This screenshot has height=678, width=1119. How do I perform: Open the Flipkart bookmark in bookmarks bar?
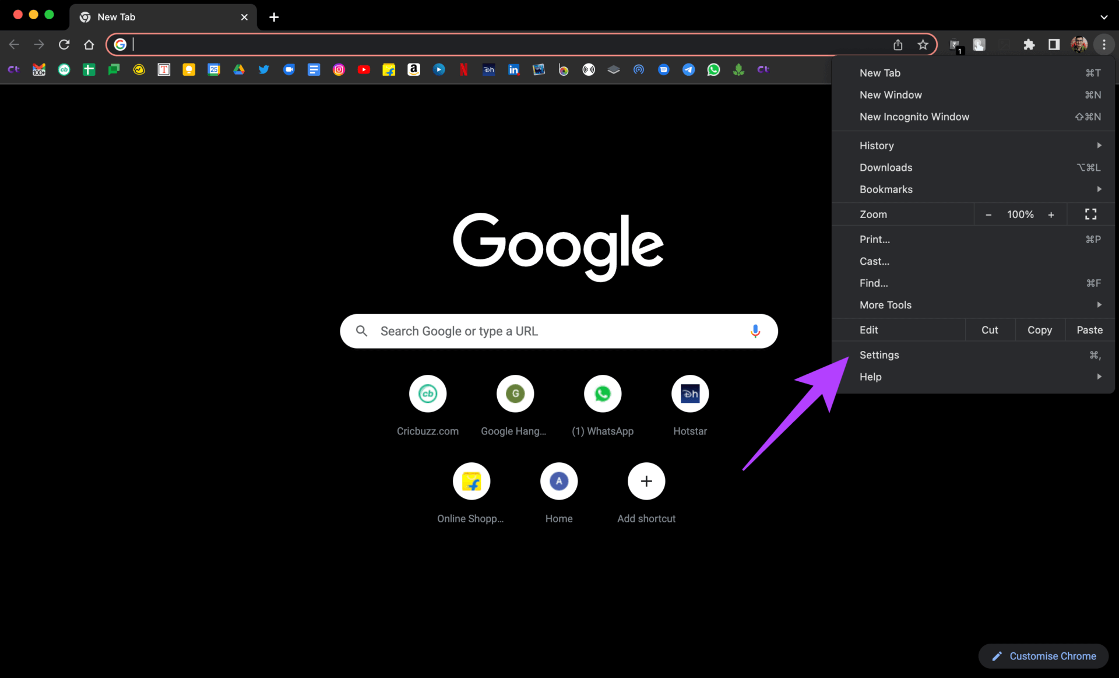click(x=389, y=70)
